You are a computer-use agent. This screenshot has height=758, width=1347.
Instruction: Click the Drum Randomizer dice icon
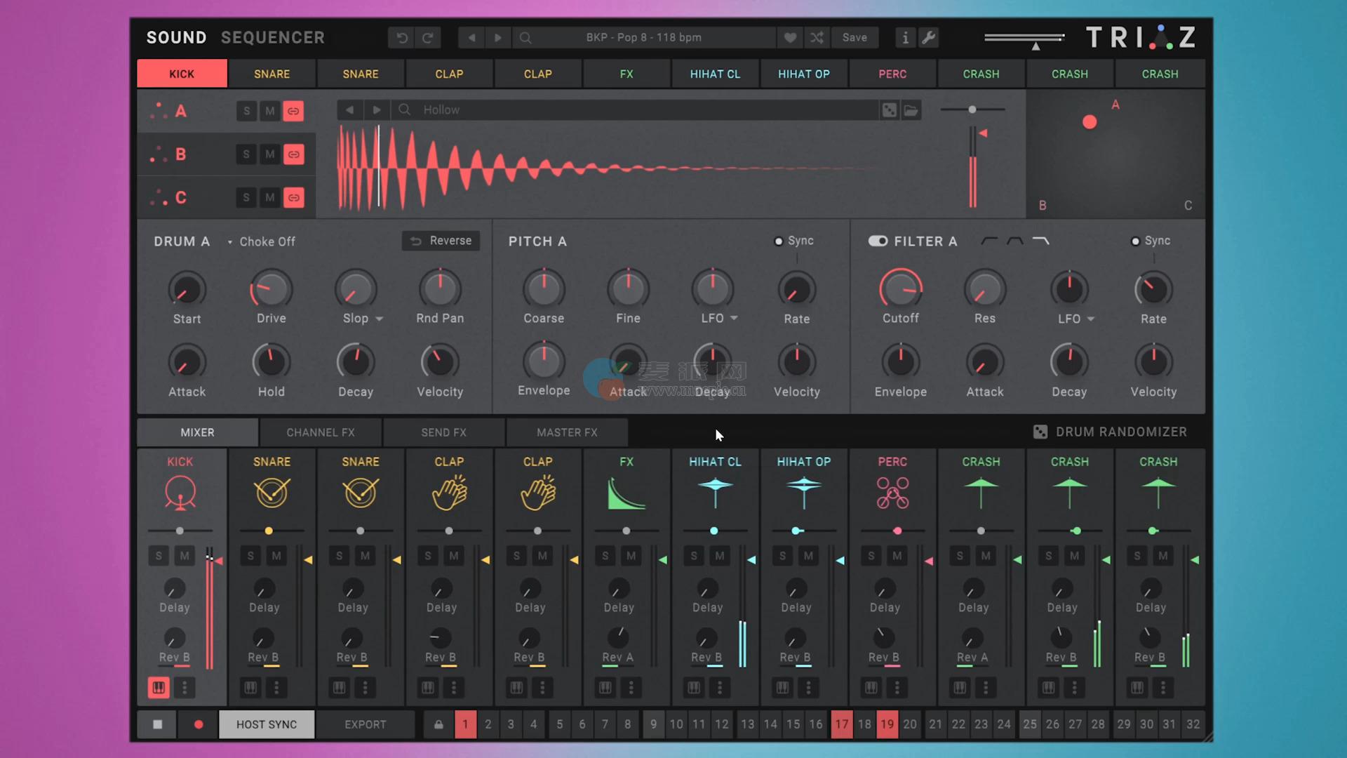(x=1040, y=432)
